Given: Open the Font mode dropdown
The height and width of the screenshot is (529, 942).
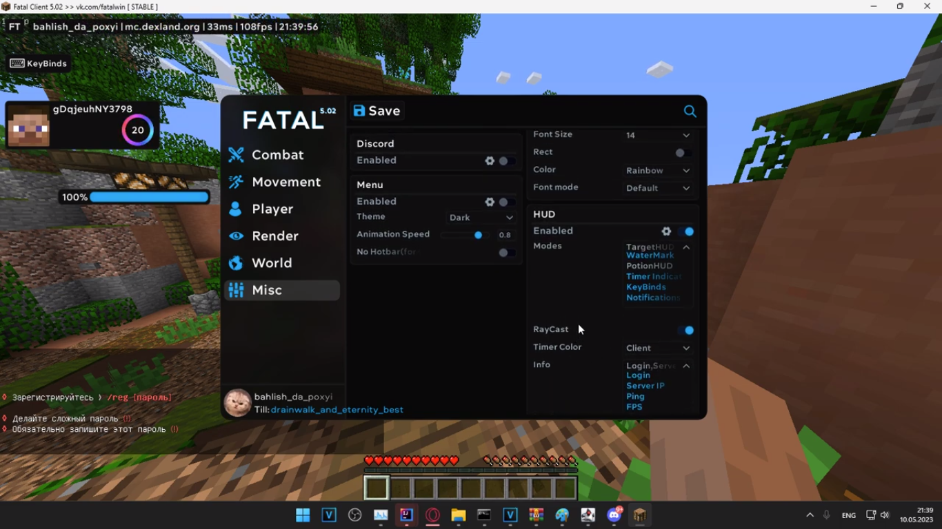Looking at the screenshot, I should tap(658, 188).
